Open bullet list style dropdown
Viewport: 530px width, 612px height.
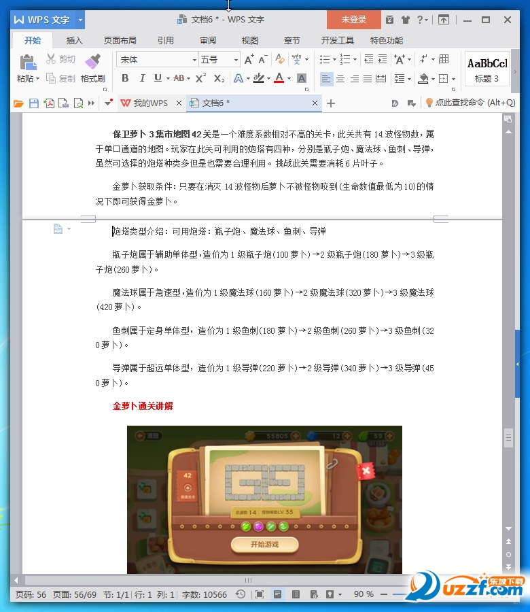click(334, 59)
